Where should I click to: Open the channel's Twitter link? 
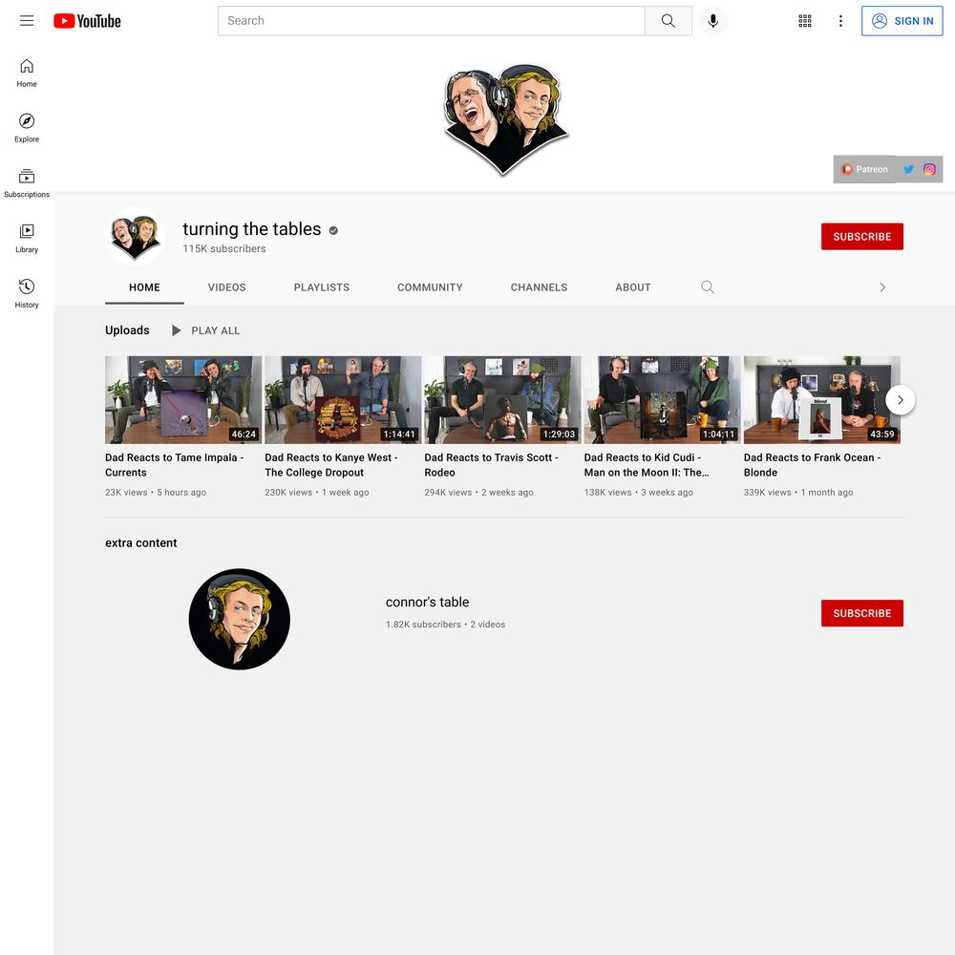pos(909,169)
